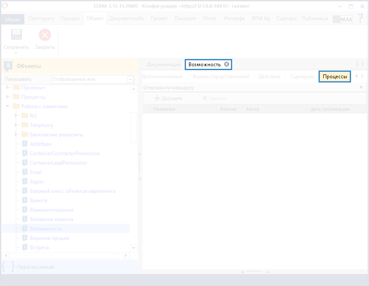Click the Save floppy disk icon
Image resolution: width=369 pixels, height=286 pixels.
pyautogui.click(x=16, y=35)
